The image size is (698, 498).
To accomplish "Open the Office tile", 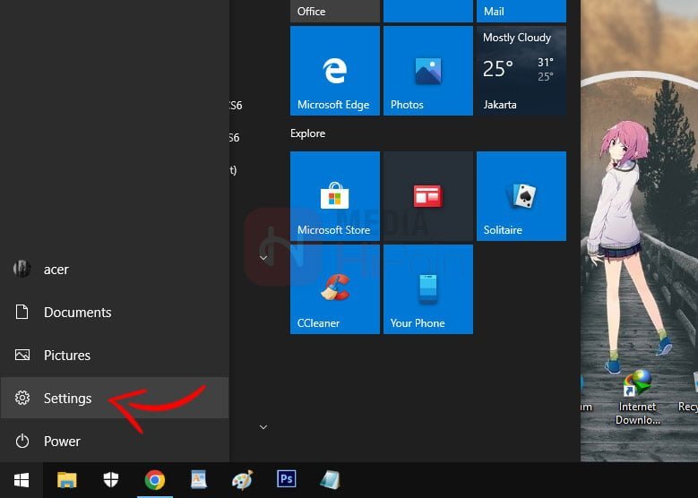I will click(335, 11).
